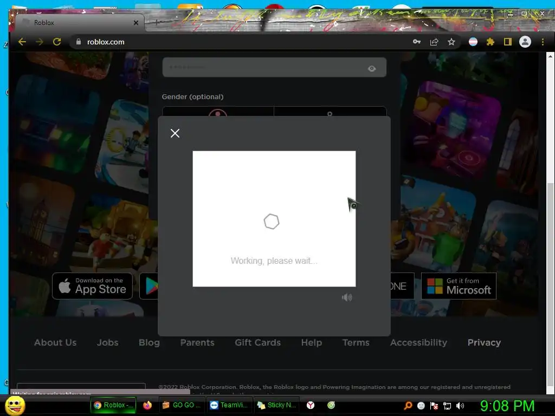The height and width of the screenshot is (416, 555).
Task: Open the About Us footer link
Action: pyautogui.click(x=55, y=342)
